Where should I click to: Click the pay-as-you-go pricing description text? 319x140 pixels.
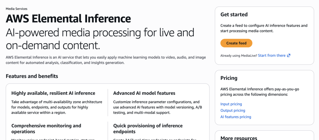(260, 92)
